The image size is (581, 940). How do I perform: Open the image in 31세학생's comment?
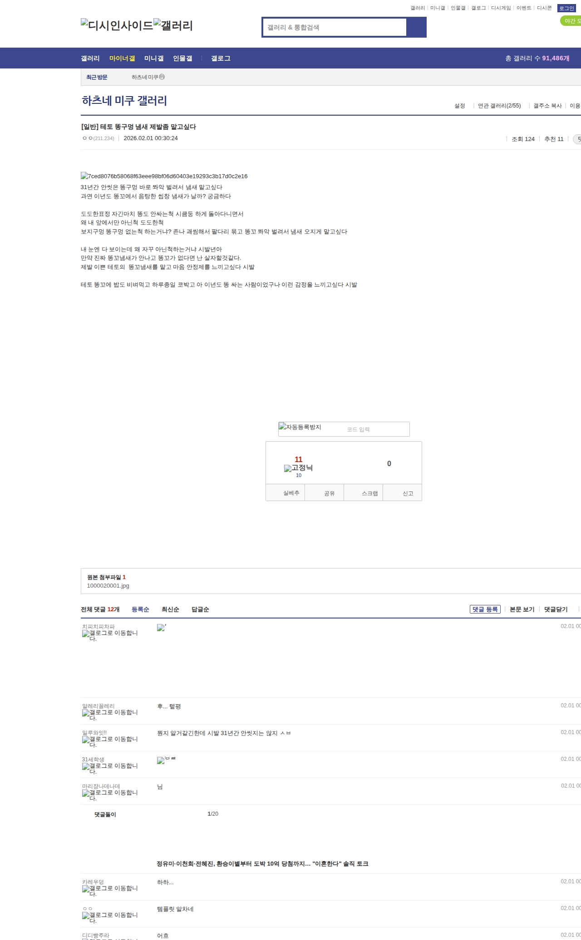[x=166, y=760]
